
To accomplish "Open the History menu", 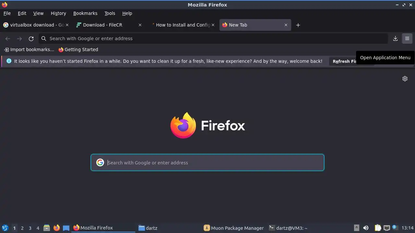I will 58,13.
